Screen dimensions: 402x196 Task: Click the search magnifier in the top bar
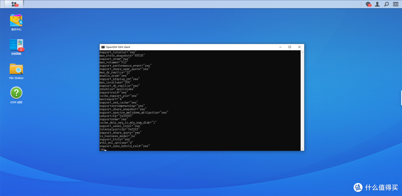point(386,4)
